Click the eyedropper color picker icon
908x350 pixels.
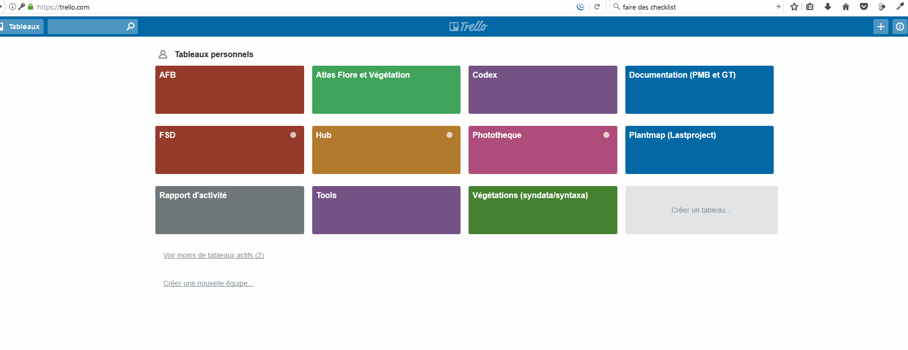[900, 7]
